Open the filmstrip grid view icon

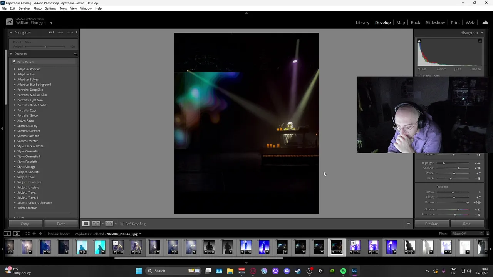point(27,234)
